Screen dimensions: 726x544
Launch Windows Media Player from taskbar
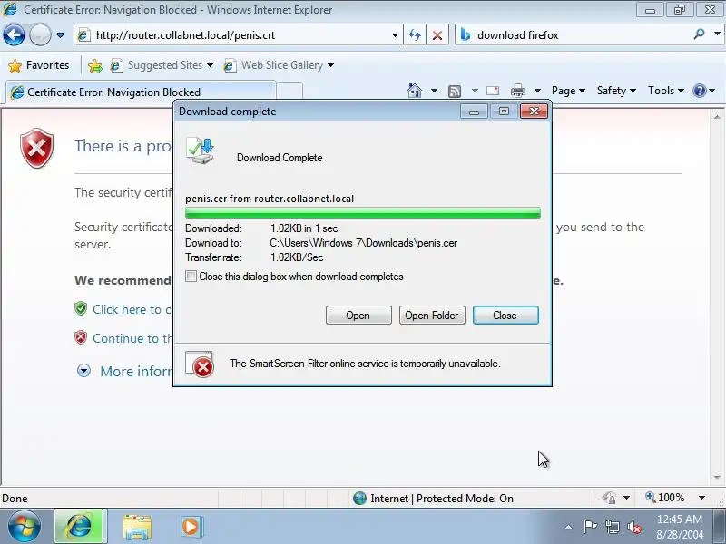(191, 527)
